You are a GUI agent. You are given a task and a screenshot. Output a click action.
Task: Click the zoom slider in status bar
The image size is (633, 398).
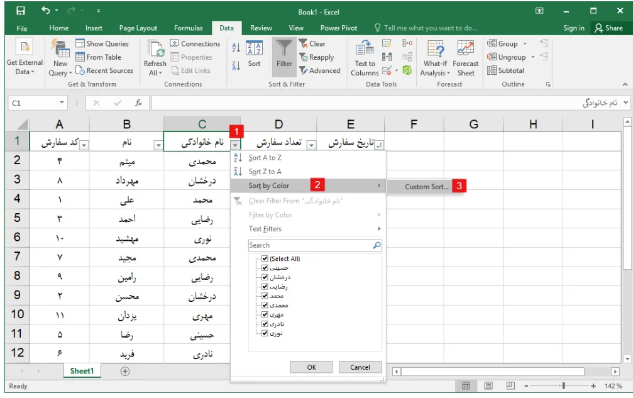(x=563, y=385)
